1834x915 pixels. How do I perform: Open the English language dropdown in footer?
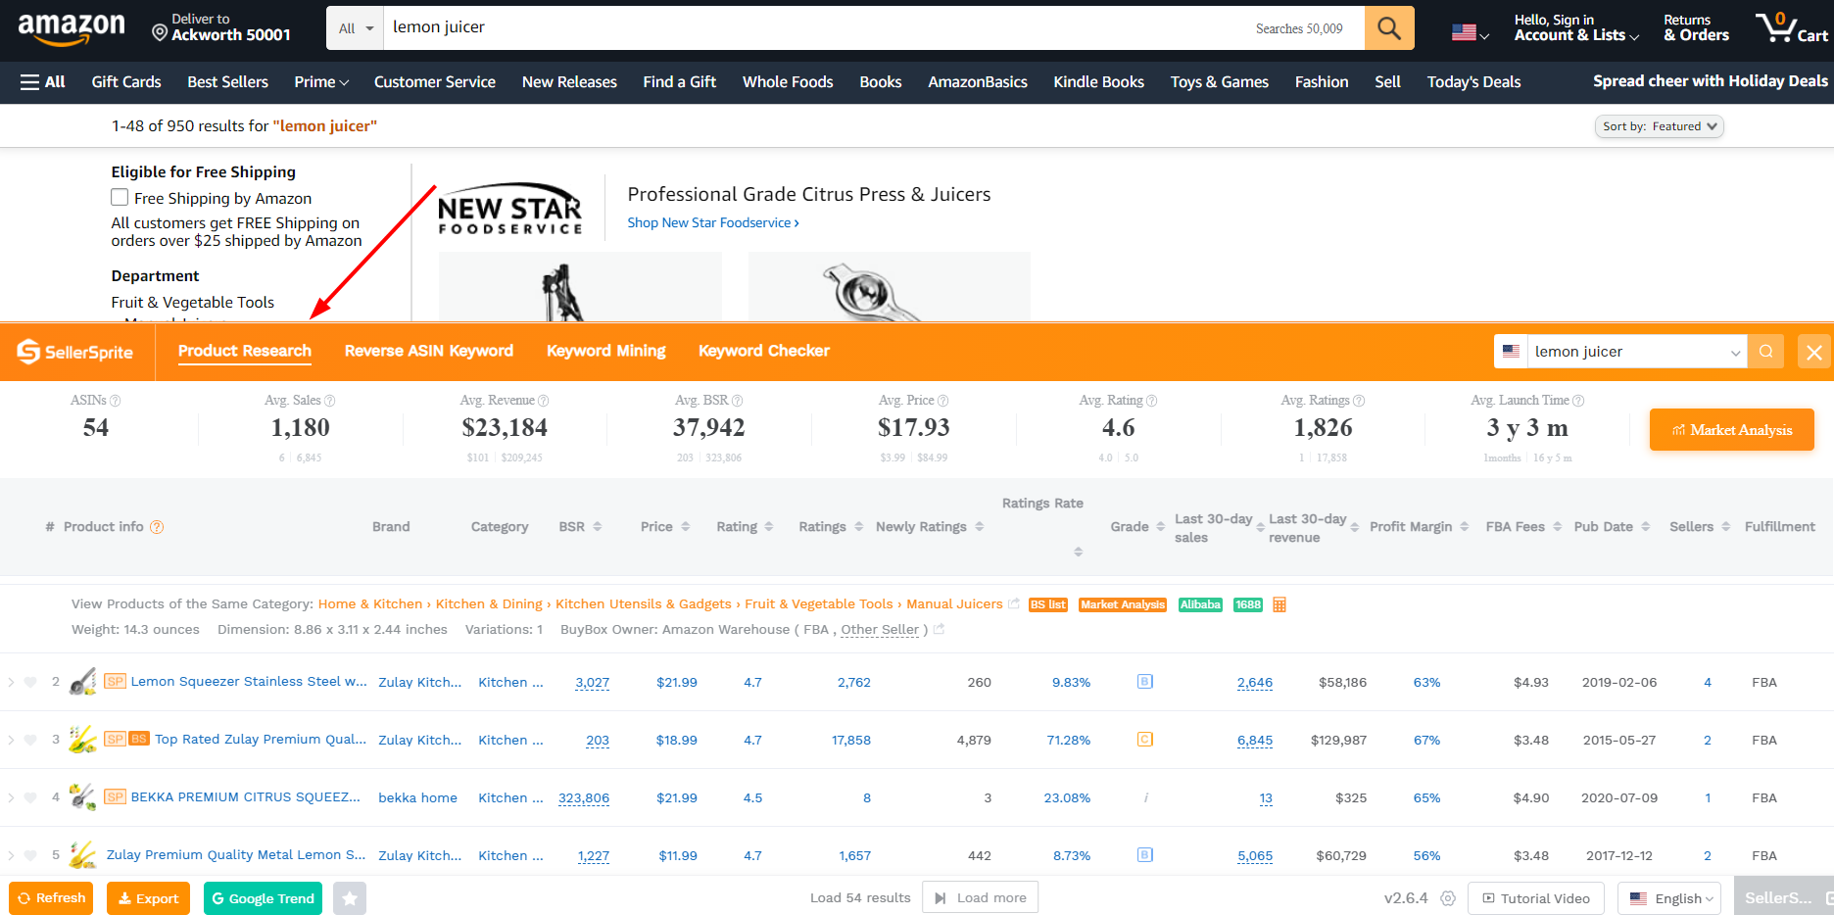point(1669,898)
